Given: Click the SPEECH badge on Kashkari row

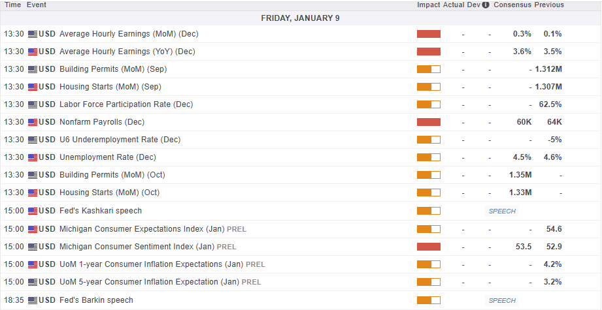Looking at the screenshot, I should pos(502,211).
